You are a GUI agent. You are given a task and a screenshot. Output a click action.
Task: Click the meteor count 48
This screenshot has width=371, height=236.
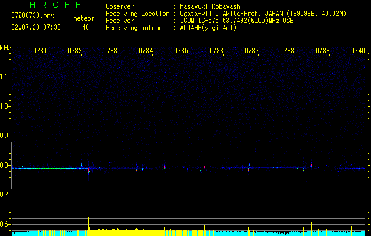coord(86,27)
